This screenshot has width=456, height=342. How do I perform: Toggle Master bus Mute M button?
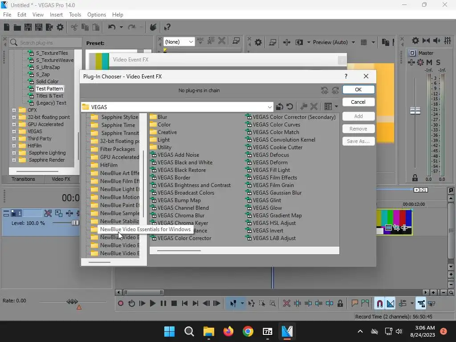(429, 62)
